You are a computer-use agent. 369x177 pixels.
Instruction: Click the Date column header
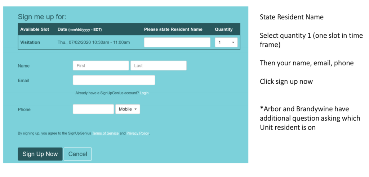pyautogui.click(x=80, y=29)
